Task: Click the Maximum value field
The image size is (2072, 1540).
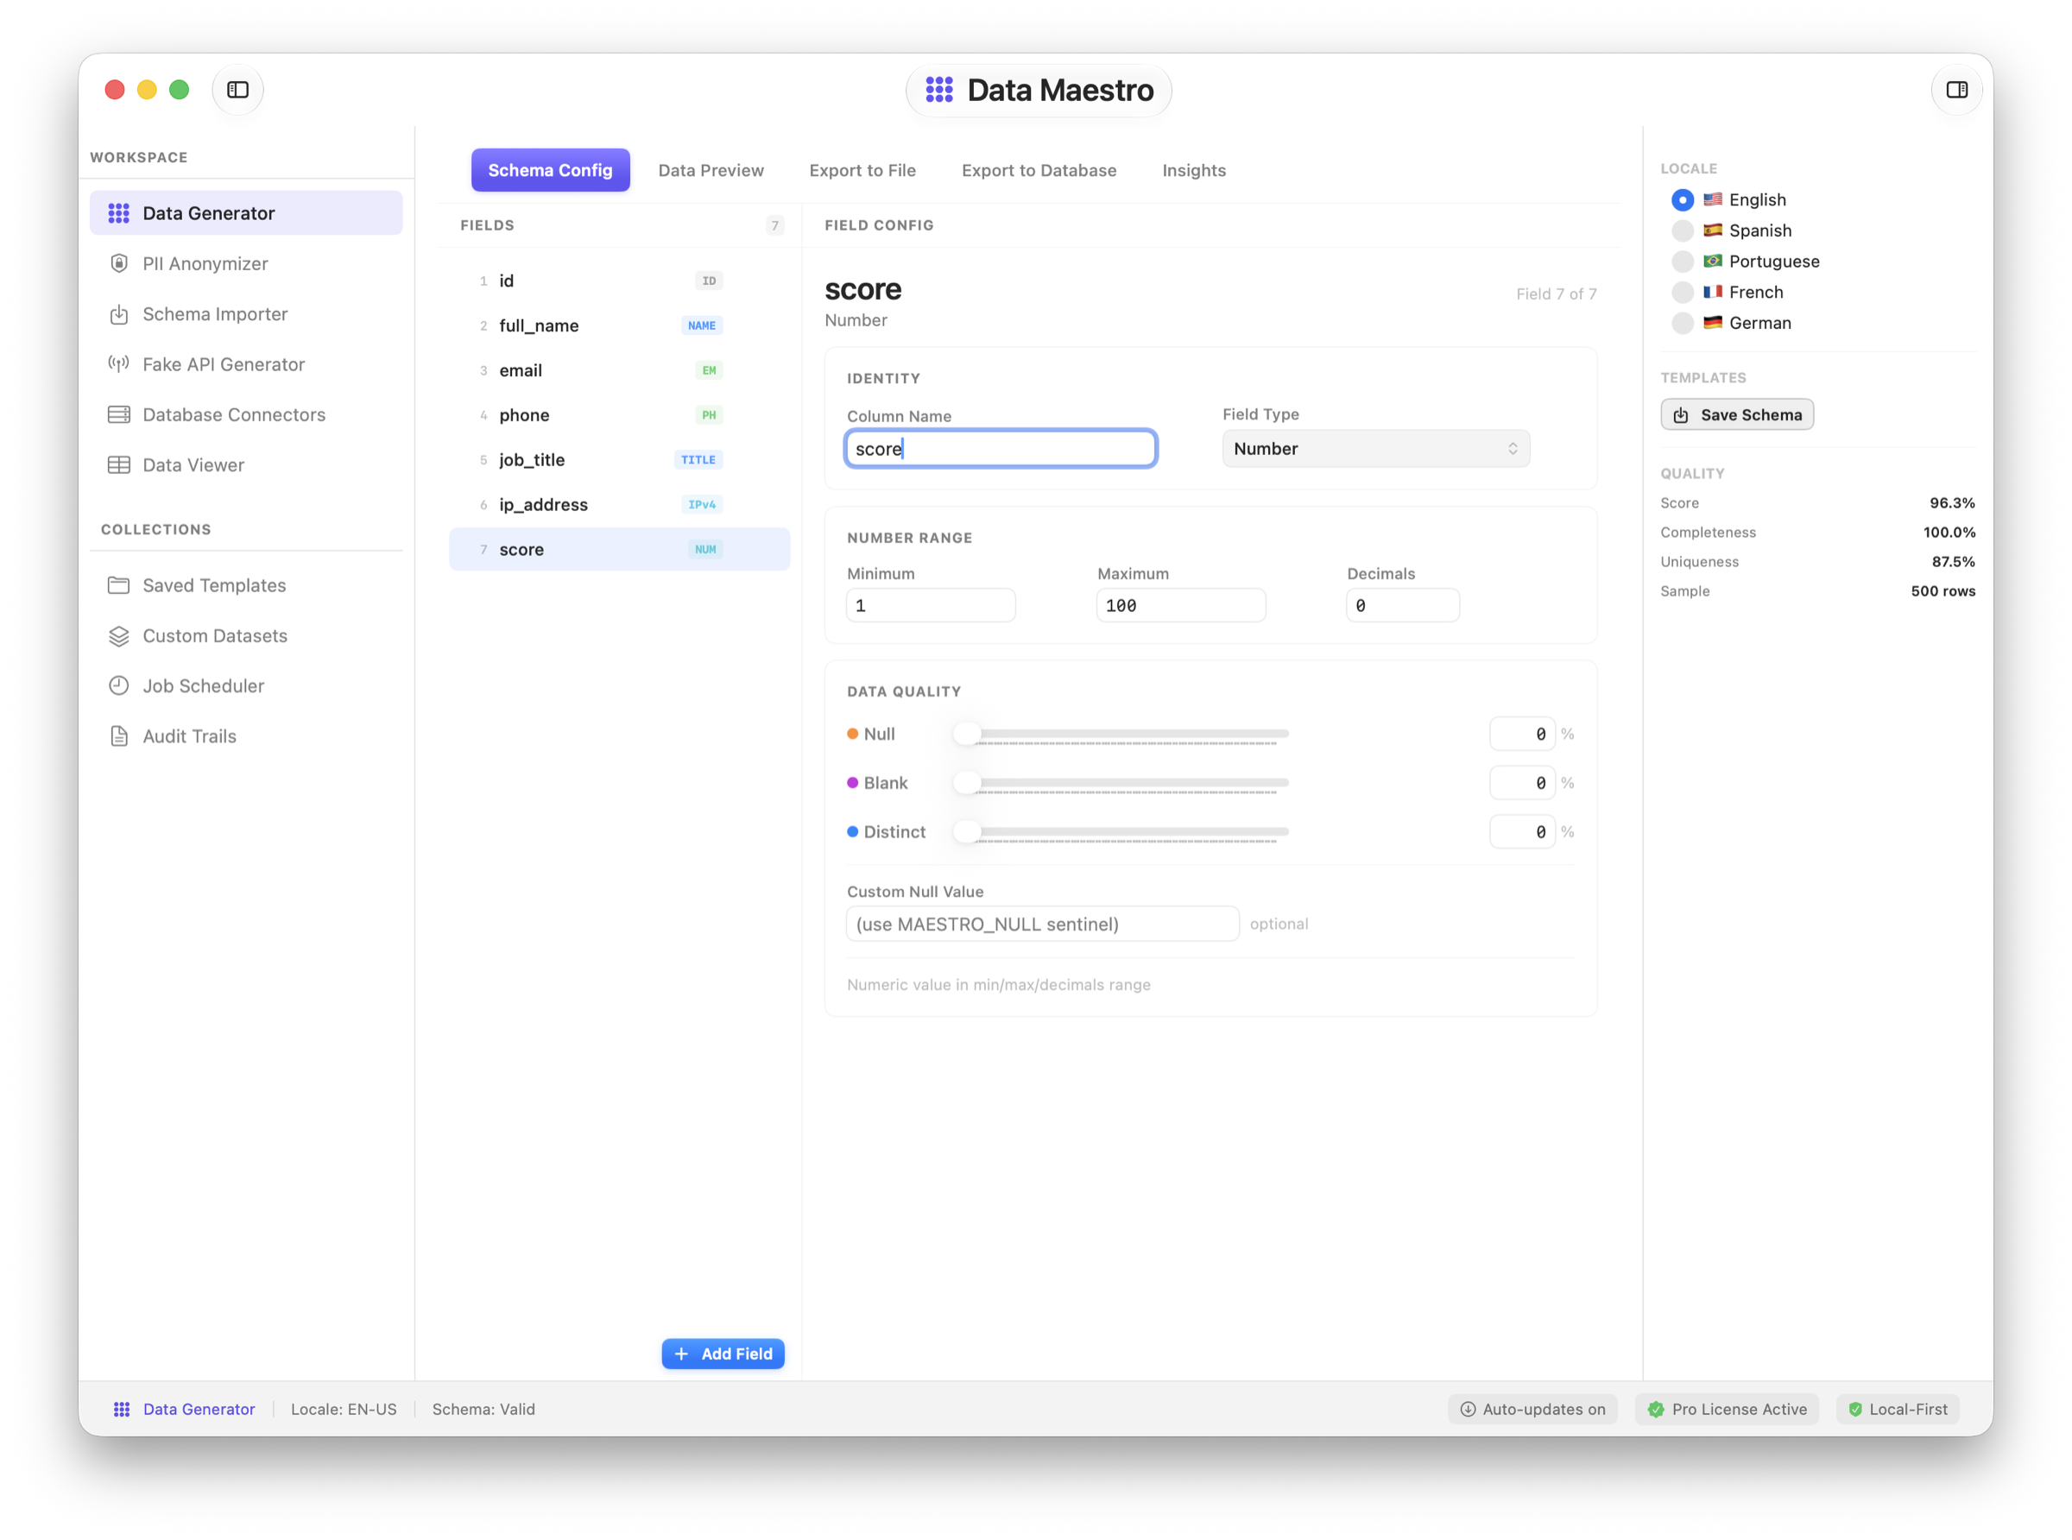Action: (x=1180, y=605)
